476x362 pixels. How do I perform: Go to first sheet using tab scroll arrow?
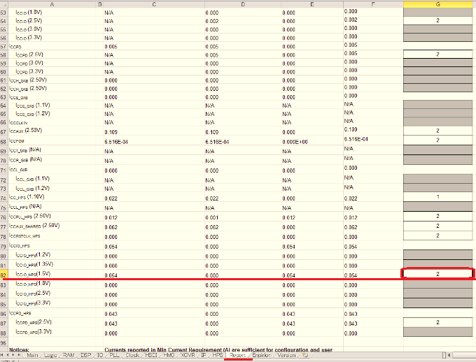pyautogui.click(x=3, y=356)
